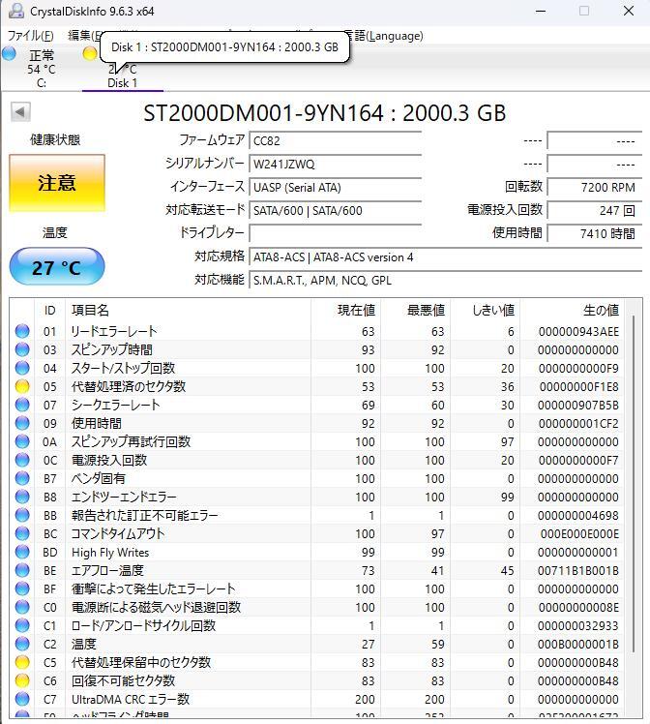The height and width of the screenshot is (724, 650).
Task: Minimize the CrystalDiskInfo window
Action: [541, 11]
